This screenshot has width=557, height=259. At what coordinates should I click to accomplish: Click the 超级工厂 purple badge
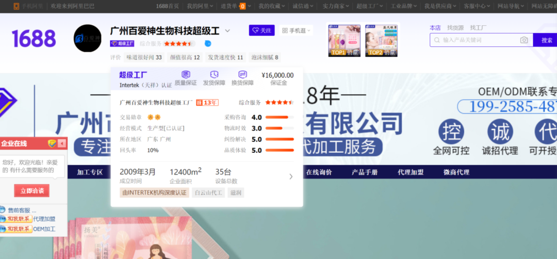[122, 43]
